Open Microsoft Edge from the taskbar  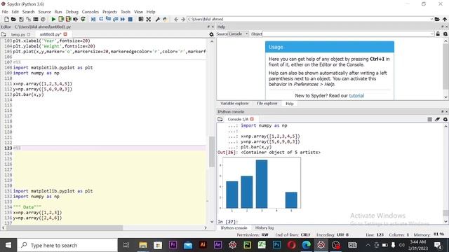click(306, 245)
